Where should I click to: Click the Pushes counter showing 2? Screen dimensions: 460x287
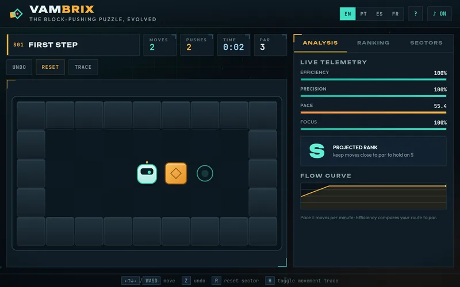pos(197,45)
